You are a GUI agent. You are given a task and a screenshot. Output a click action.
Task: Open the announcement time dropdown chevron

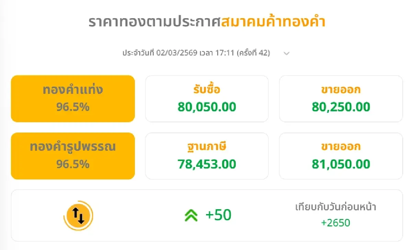(287, 53)
